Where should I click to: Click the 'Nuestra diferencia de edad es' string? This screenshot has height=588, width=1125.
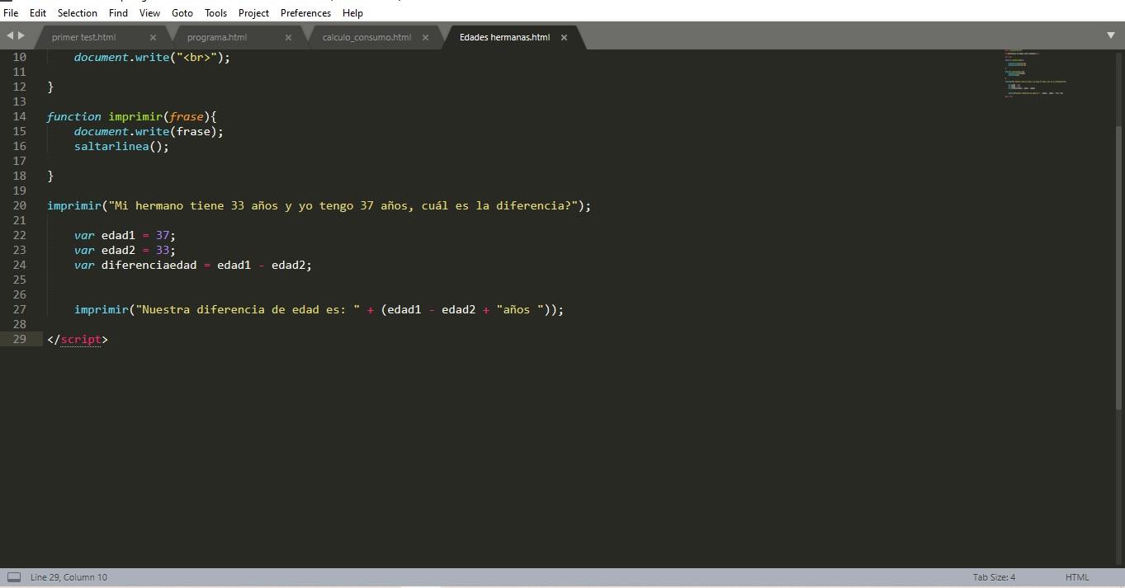[248, 309]
